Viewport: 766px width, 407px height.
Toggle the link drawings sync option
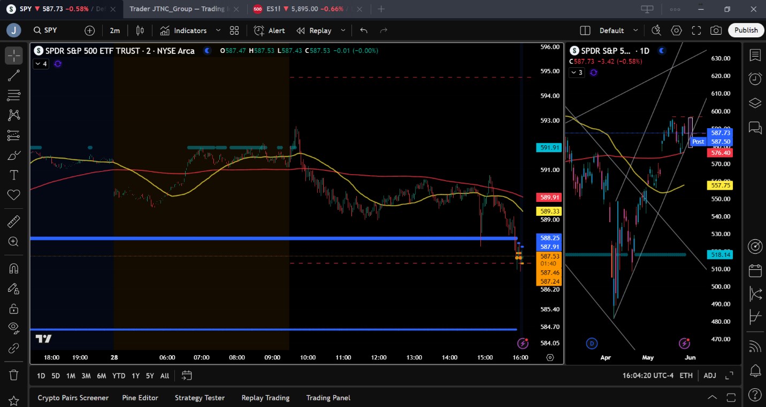[14, 349]
